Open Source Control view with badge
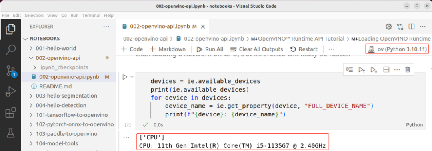Viewport: 432px width, 151px height. pos(11,71)
